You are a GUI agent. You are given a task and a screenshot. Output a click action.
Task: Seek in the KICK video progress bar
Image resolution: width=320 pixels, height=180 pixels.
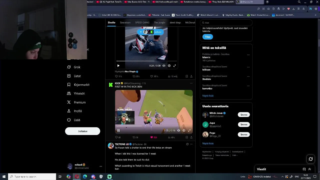154,126
